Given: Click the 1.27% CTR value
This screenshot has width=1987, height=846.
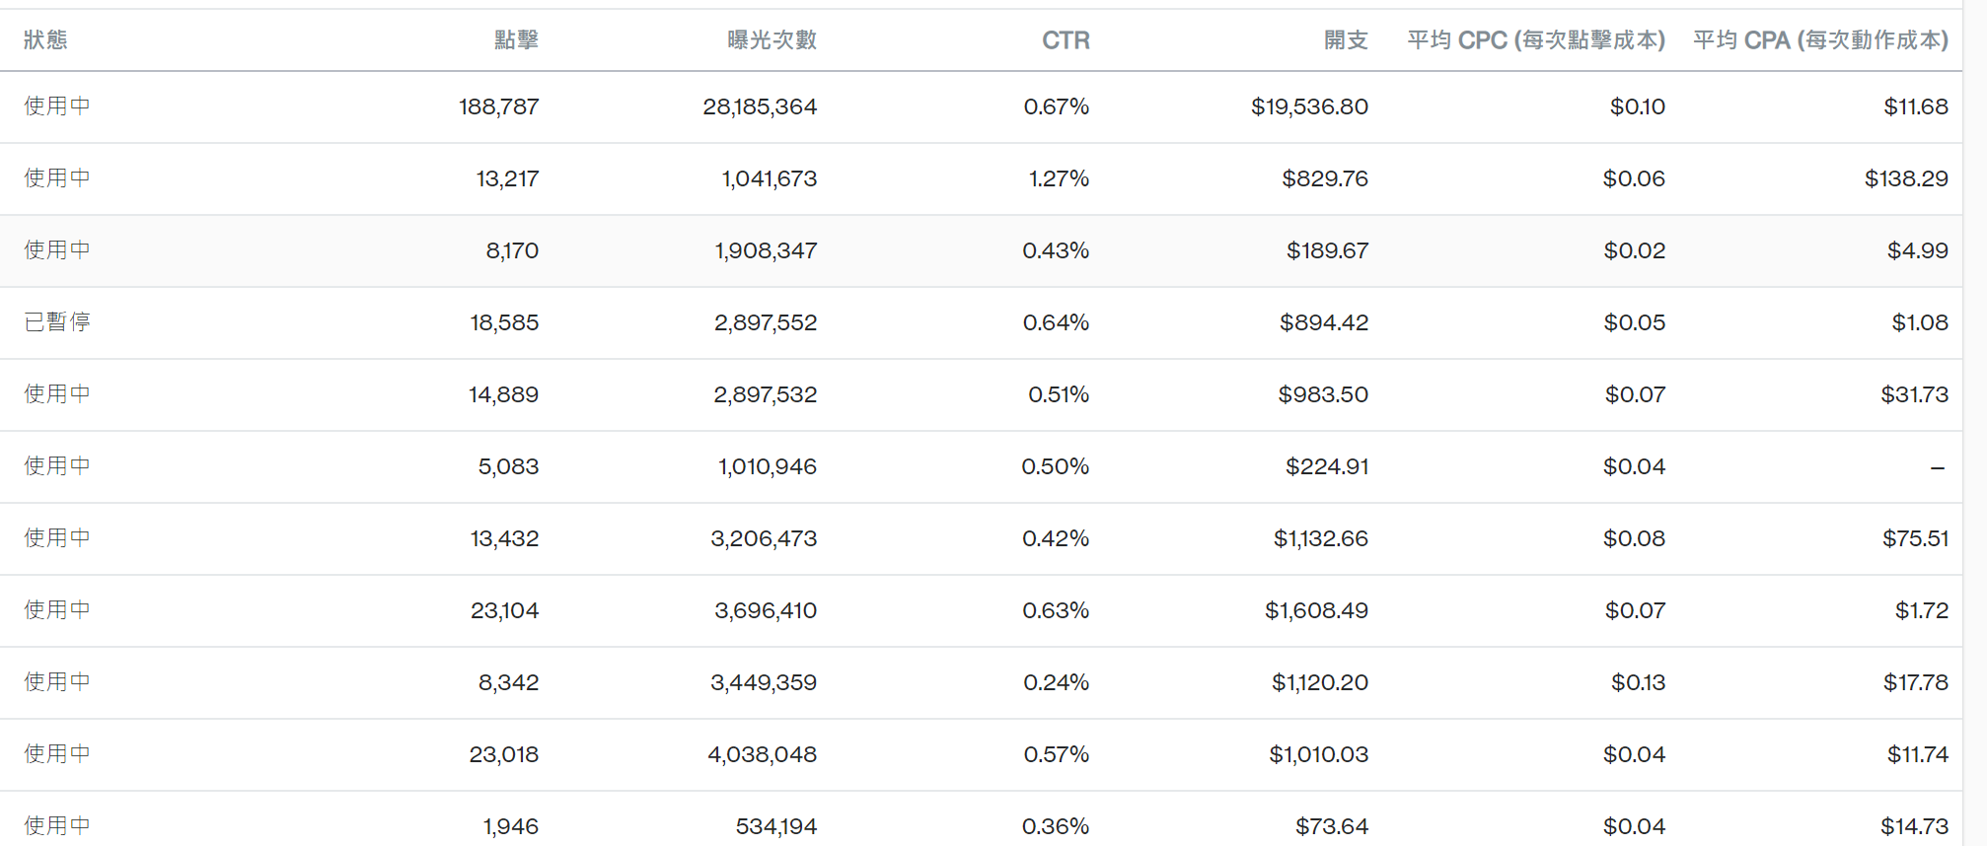Looking at the screenshot, I should coord(1059,178).
